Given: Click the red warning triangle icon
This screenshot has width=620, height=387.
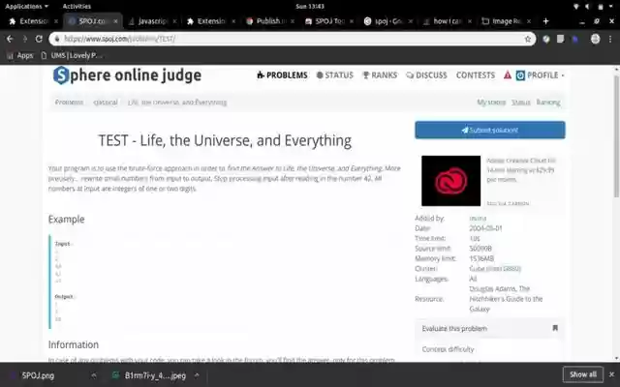Looking at the screenshot, I should pos(508,75).
